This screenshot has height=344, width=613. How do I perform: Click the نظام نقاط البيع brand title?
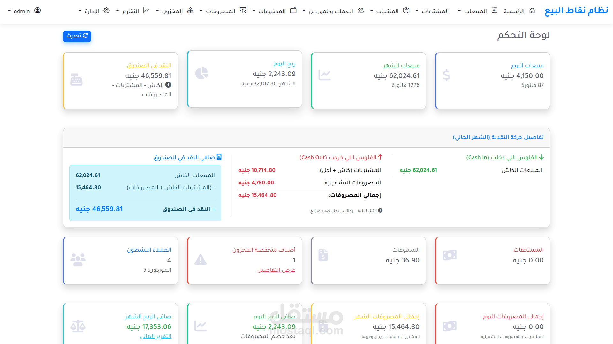(x=576, y=11)
